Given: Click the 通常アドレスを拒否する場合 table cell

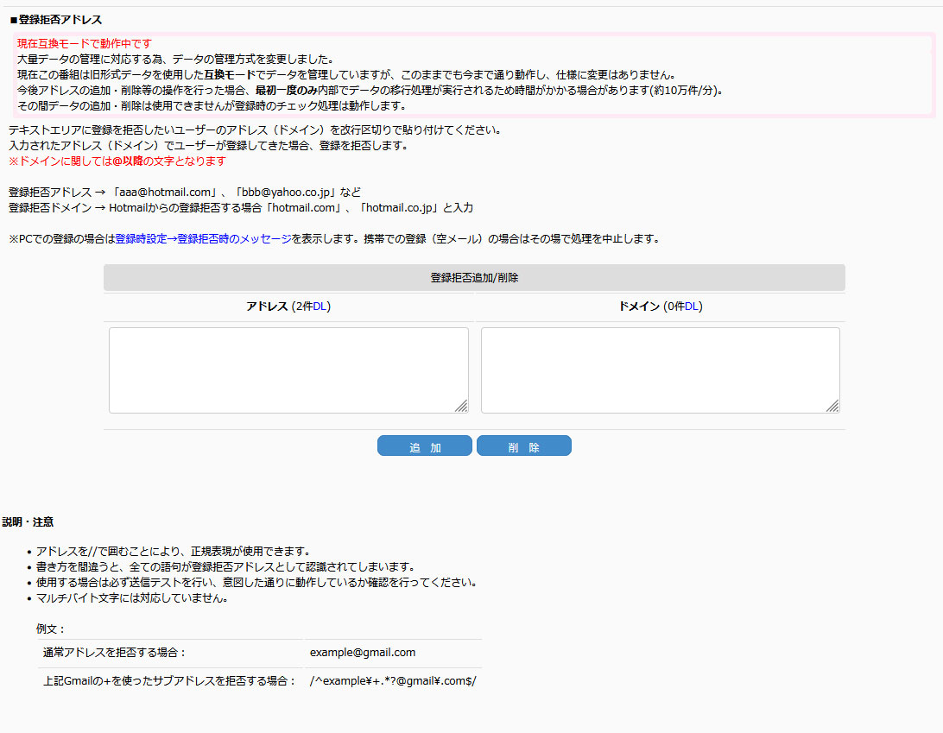Looking at the screenshot, I should point(114,653).
